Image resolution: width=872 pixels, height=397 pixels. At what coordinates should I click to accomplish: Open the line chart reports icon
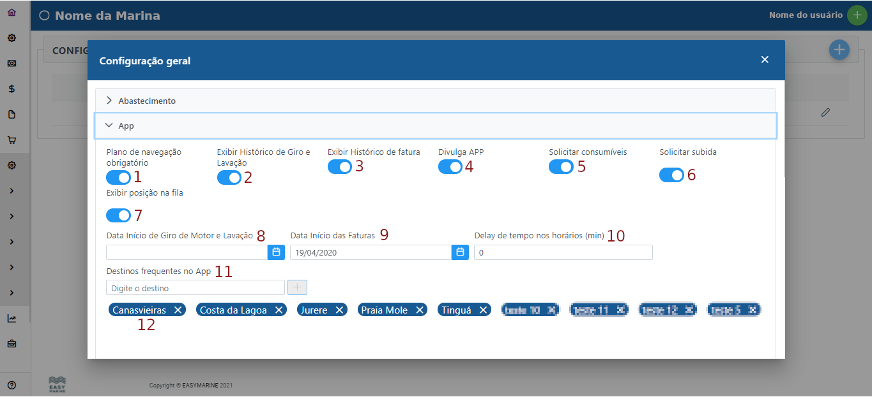(11, 319)
